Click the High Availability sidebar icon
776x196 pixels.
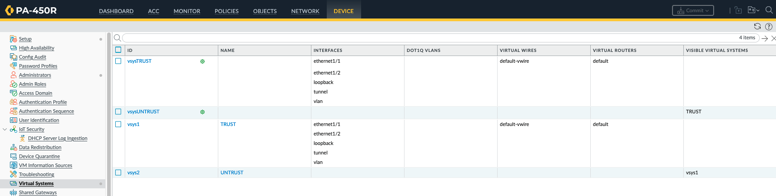(14, 48)
